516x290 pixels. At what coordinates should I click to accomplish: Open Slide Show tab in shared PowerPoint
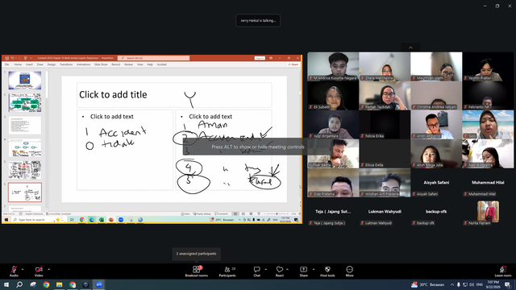pyautogui.click(x=101, y=64)
